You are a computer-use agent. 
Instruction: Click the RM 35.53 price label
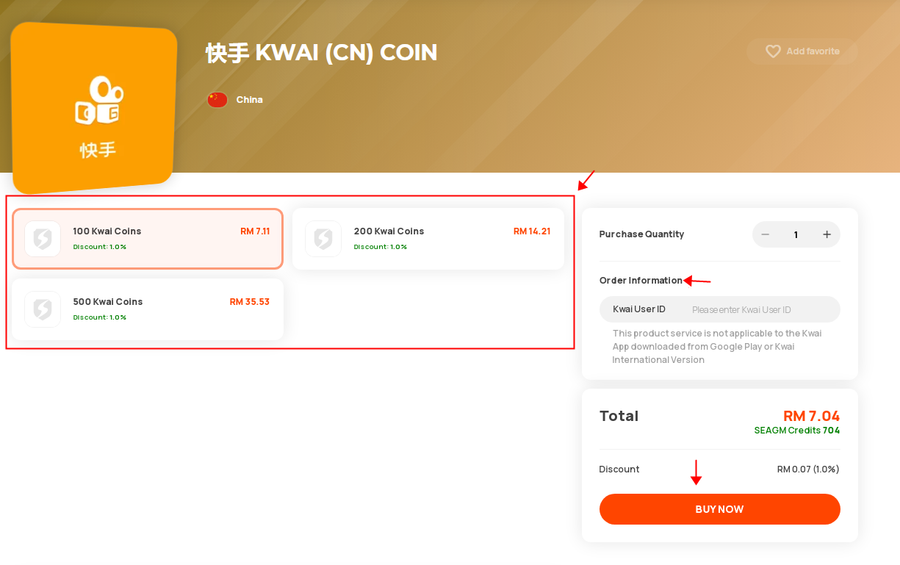click(250, 302)
